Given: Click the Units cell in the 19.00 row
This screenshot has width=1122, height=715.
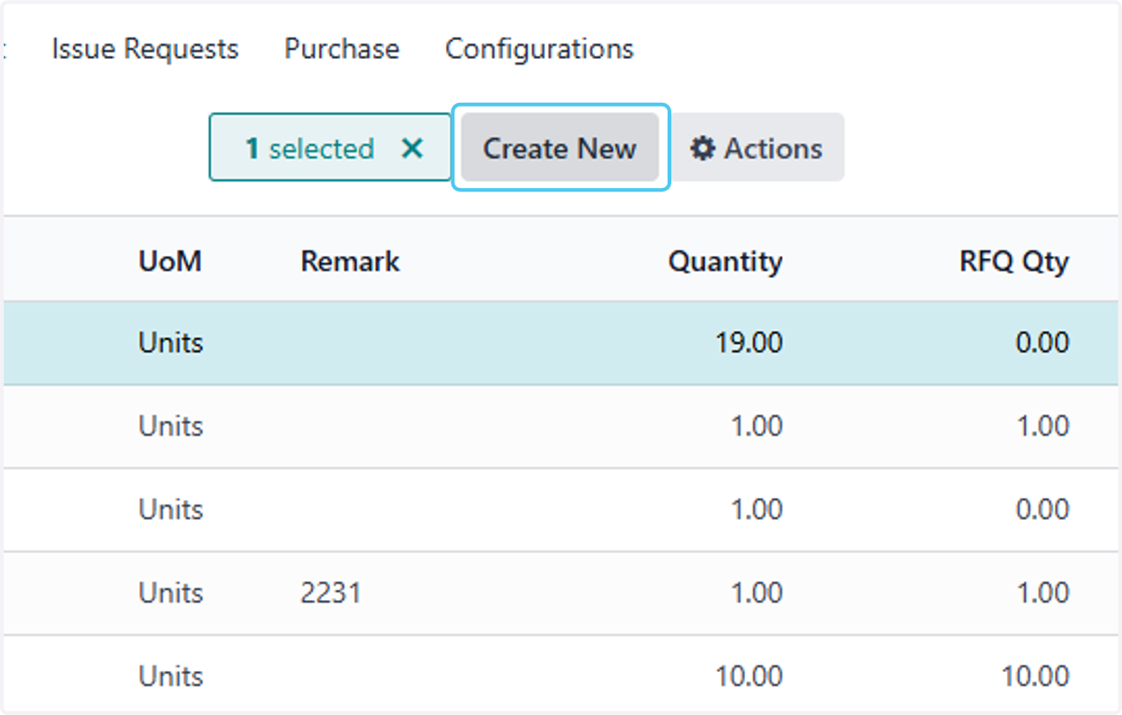Looking at the screenshot, I should point(171,343).
